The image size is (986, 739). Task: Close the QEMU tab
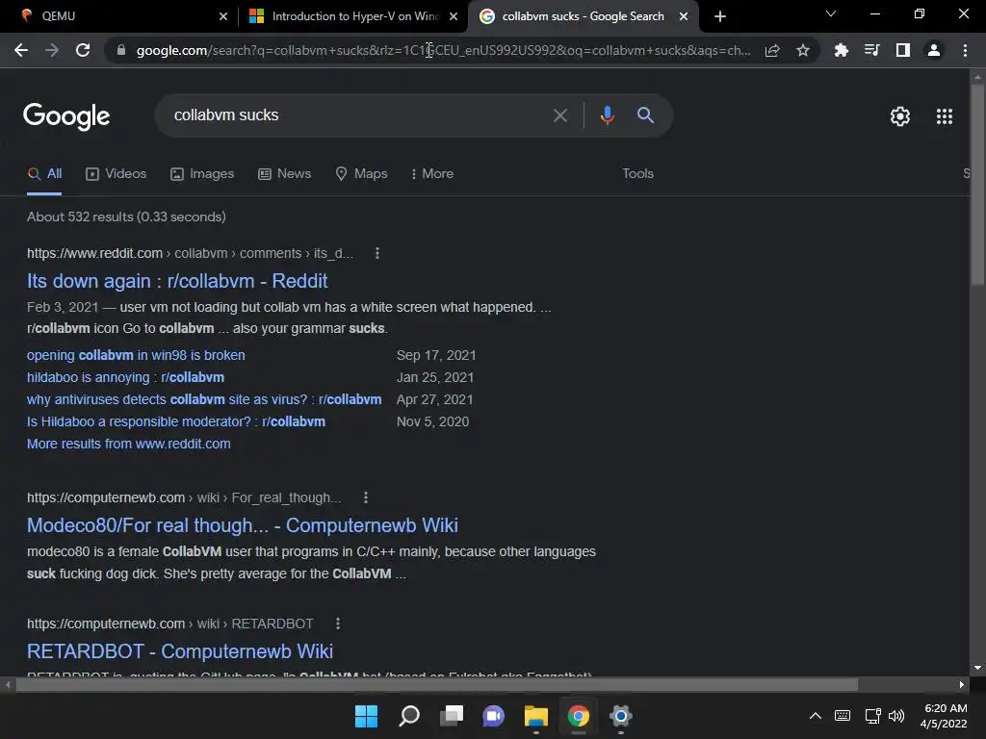point(223,16)
